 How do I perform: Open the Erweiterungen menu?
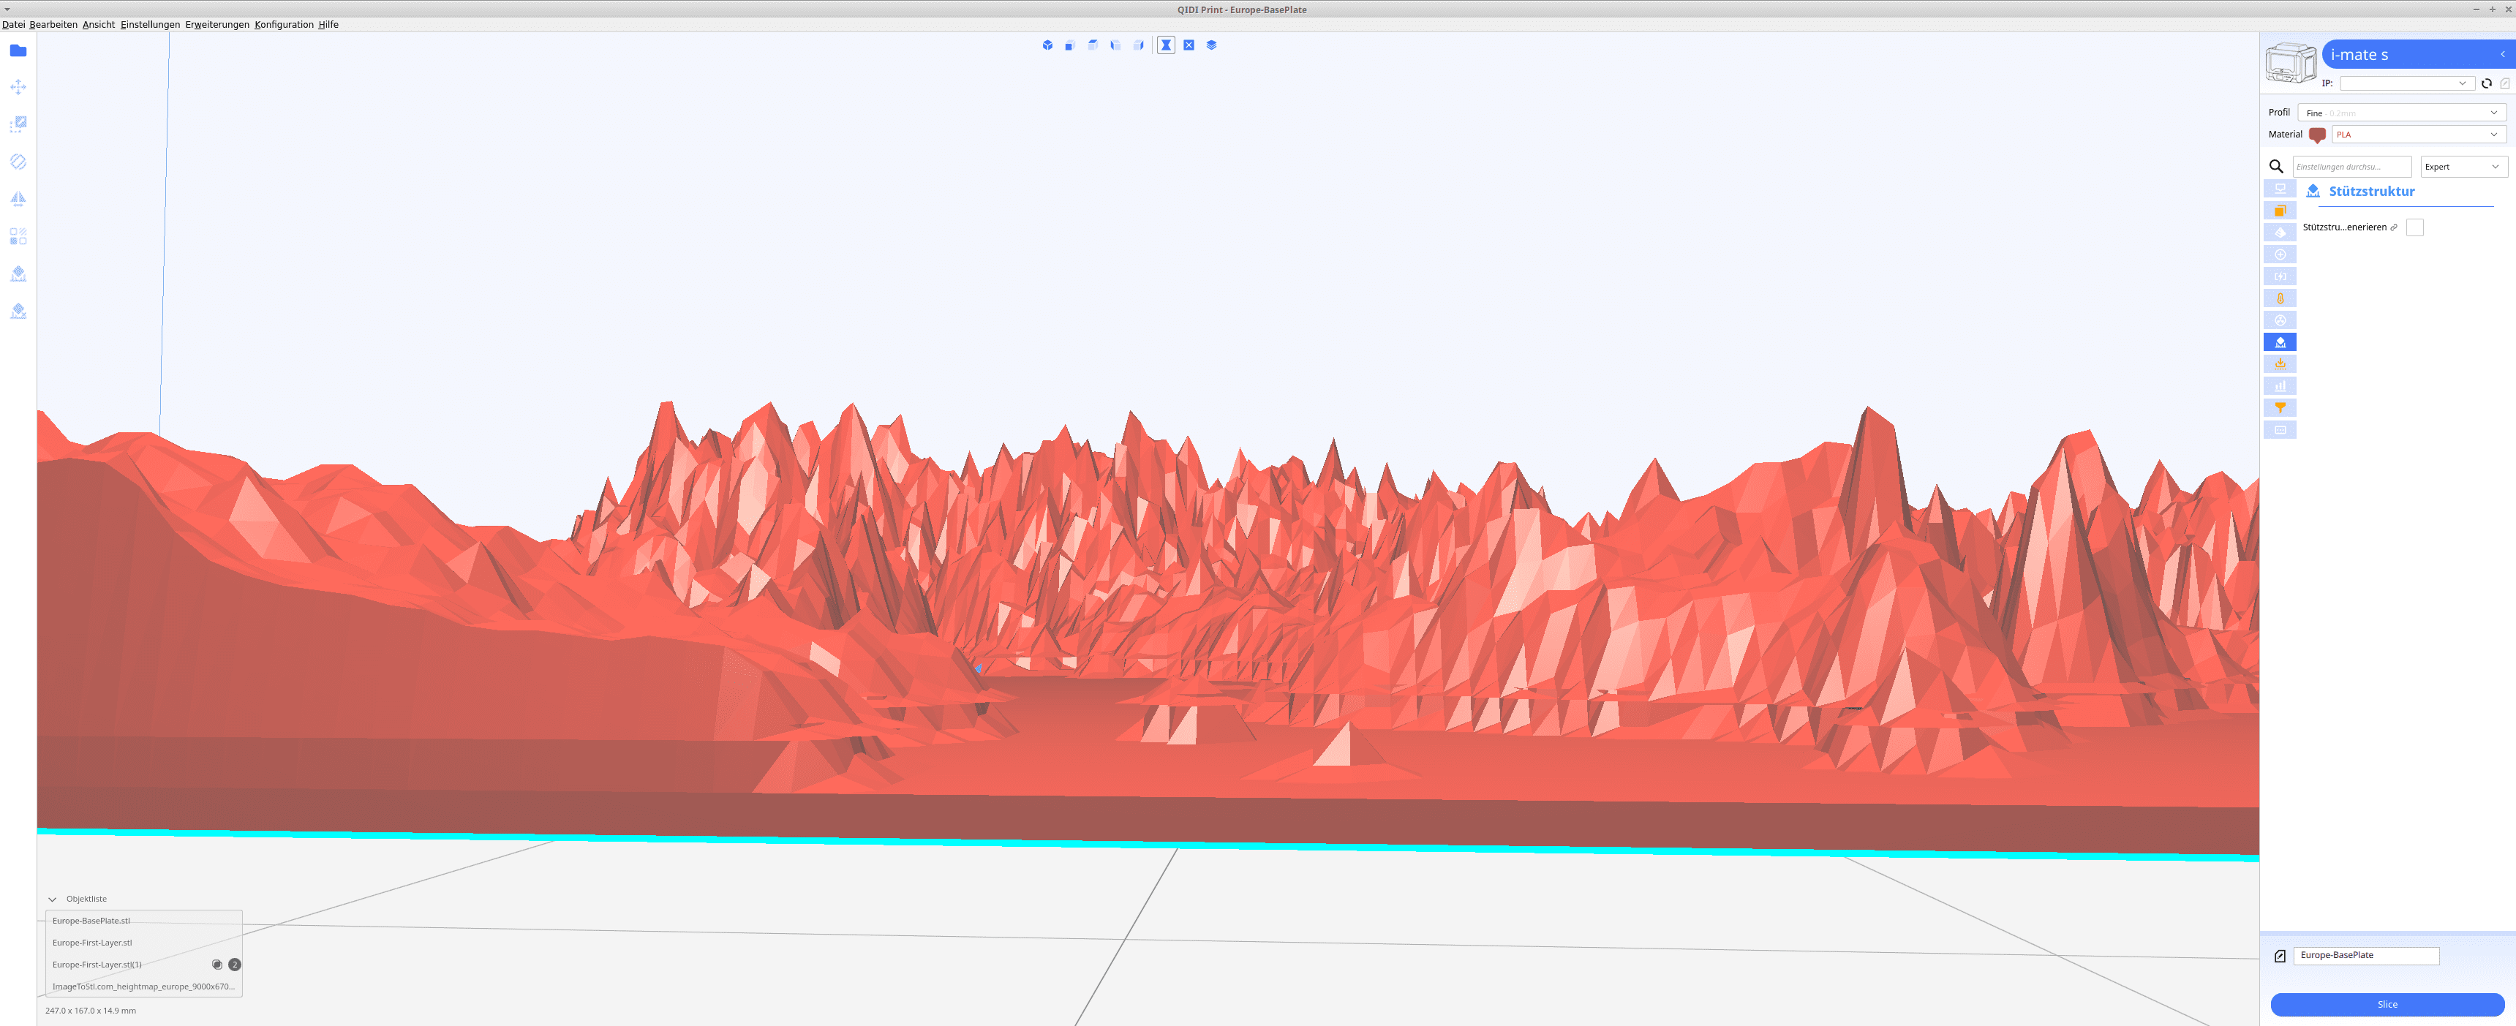click(216, 24)
